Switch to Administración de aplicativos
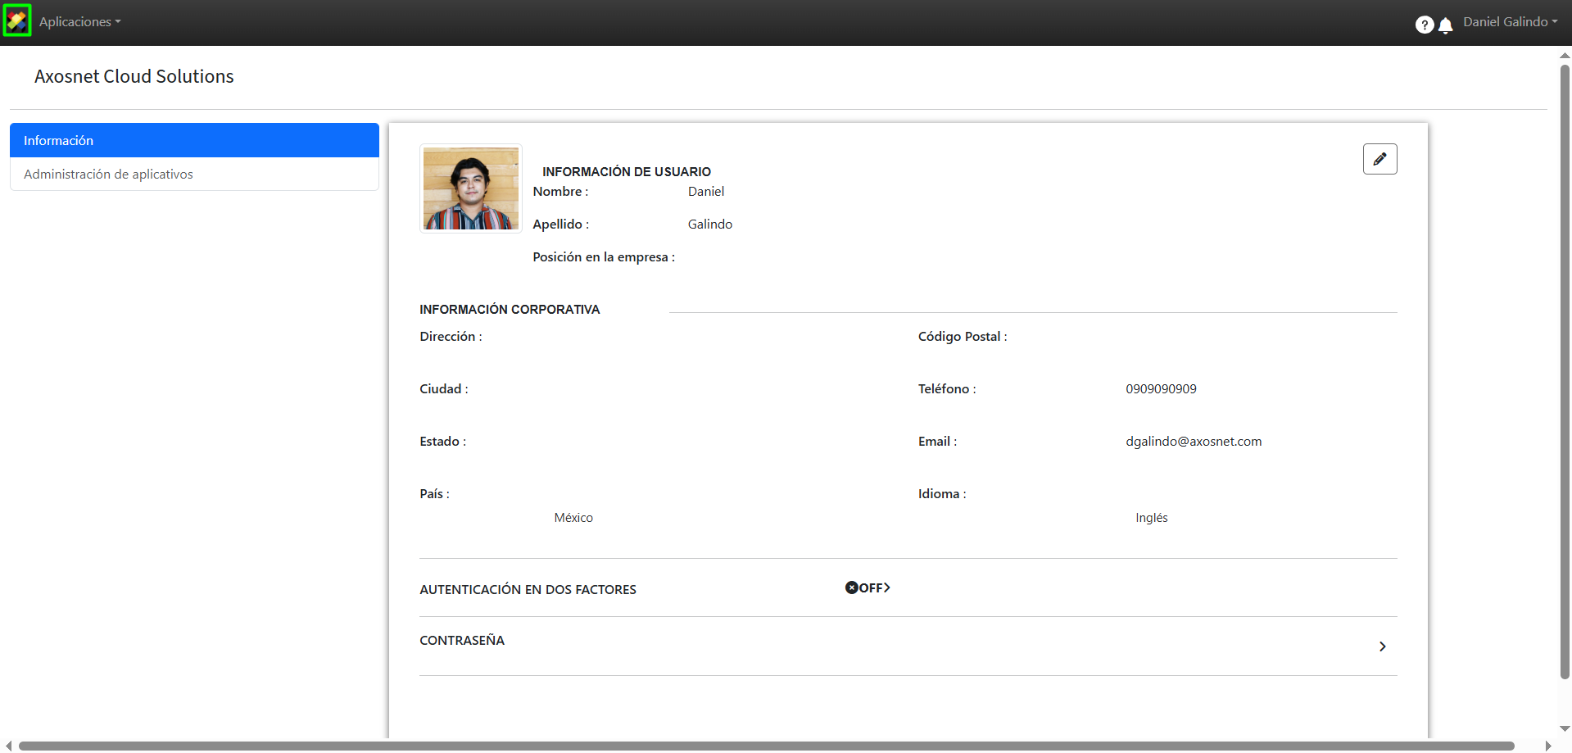 pyautogui.click(x=194, y=175)
